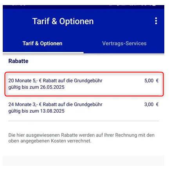The image size is (178, 169).
Task: Select the Tarif & Optionen tab
Action: click(x=42, y=43)
